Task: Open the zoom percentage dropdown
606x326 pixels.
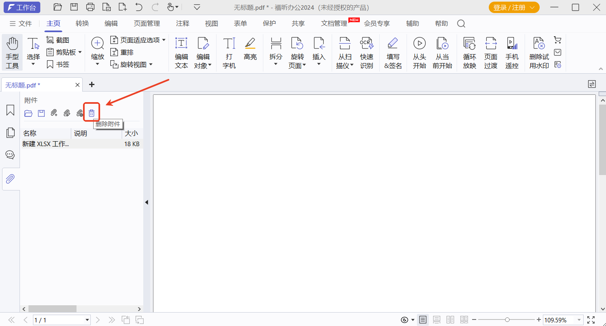Action: 579,320
